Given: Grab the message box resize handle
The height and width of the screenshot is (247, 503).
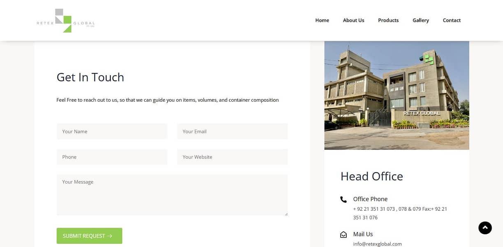Looking at the screenshot, I should click(286, 214).
